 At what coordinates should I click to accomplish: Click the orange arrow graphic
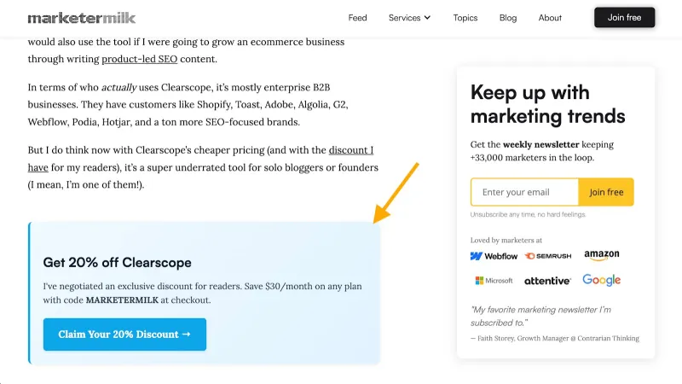click(396, 193)
